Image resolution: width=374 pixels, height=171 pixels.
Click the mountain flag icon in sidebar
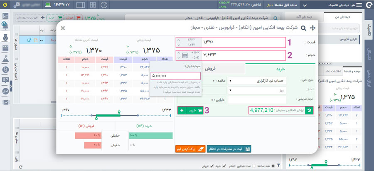5,59
